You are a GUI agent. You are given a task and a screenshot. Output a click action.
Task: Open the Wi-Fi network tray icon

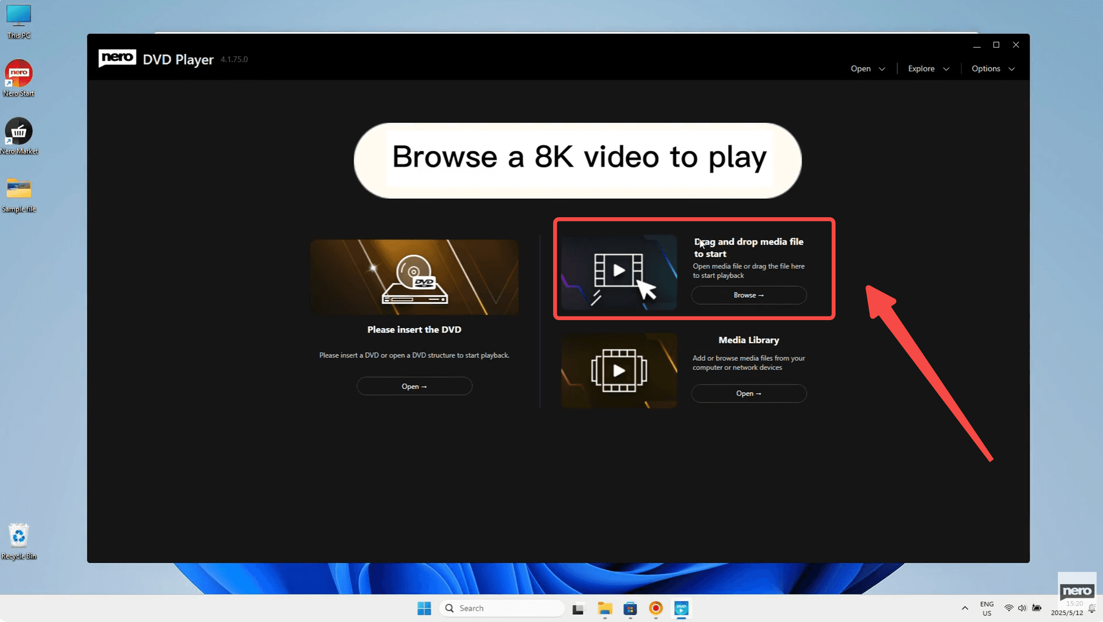(x=1009, y=608)
